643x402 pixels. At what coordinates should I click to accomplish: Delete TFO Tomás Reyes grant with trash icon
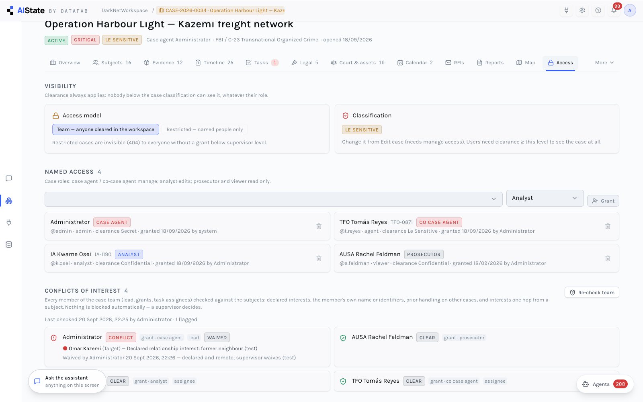608,226
